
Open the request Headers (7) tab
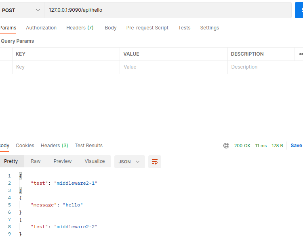80,28
